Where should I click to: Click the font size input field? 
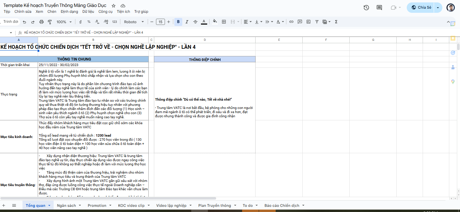coord(160,22)
